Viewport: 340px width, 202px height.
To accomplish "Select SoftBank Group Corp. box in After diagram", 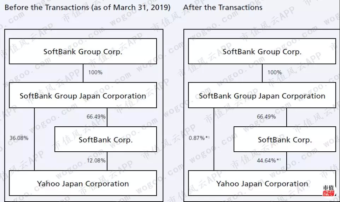I will click(x=262, y=51).
